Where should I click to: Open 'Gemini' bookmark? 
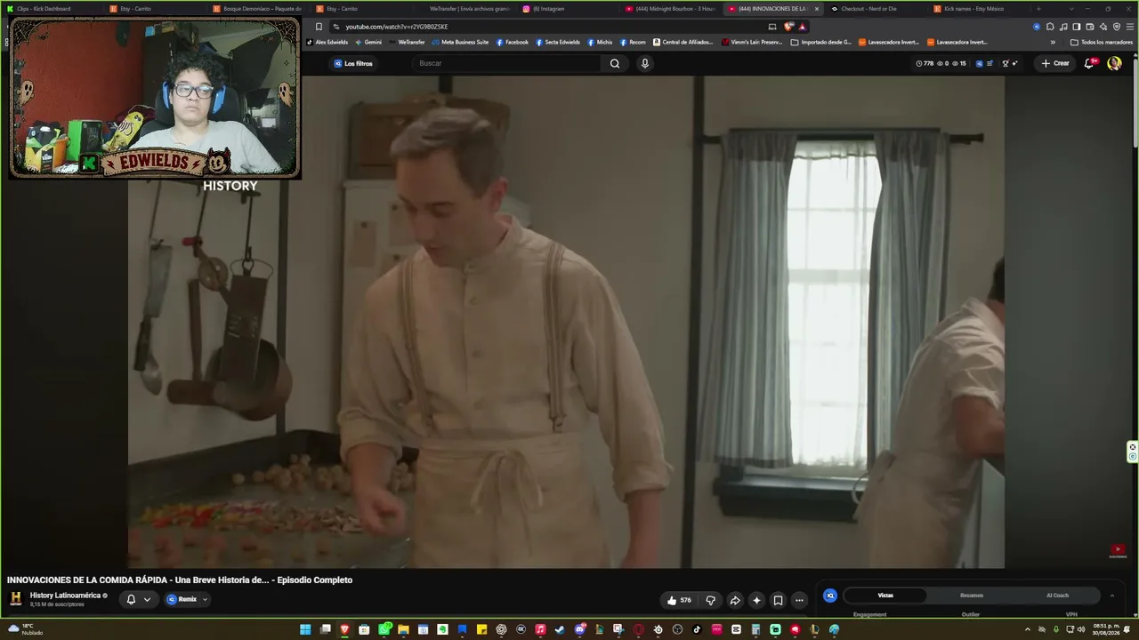368,42
